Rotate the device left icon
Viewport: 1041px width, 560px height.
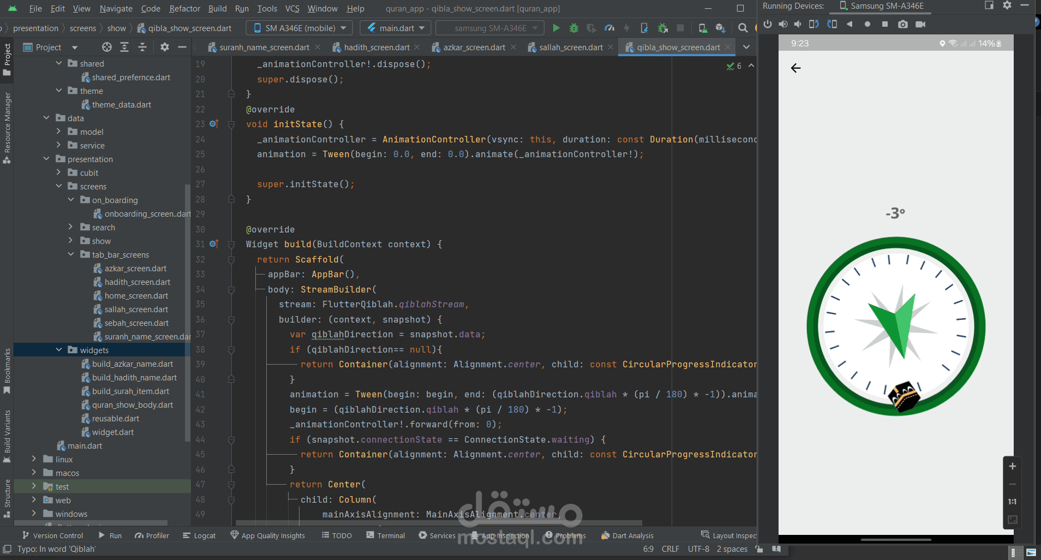(813, 24)
